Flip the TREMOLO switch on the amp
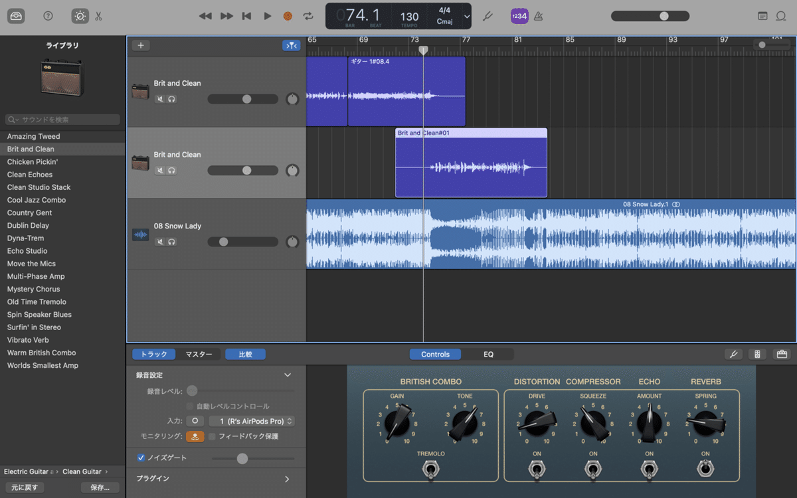The image size is (797, 498). pos(431,470)
